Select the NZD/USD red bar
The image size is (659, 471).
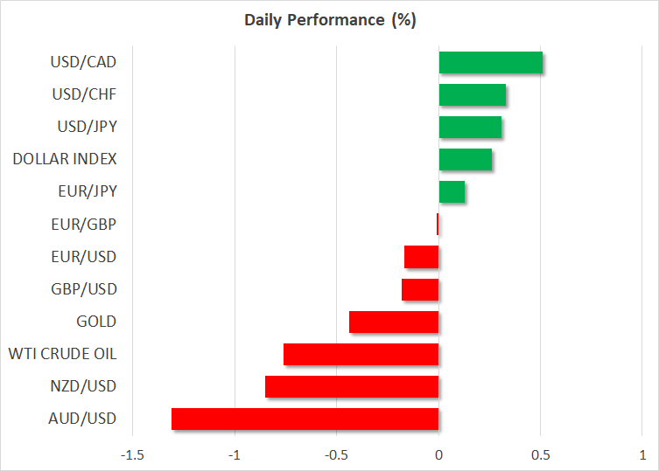[x=352, y=386]
